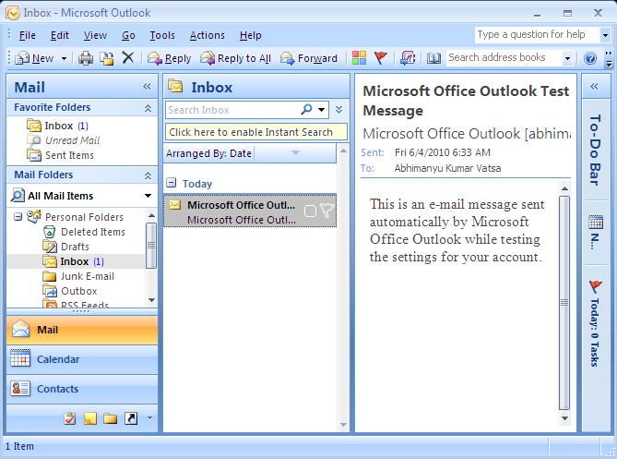Select the Drafts folder
This screenshot has width=617, height=459.
pyautogui.click(x=65, y=247)
